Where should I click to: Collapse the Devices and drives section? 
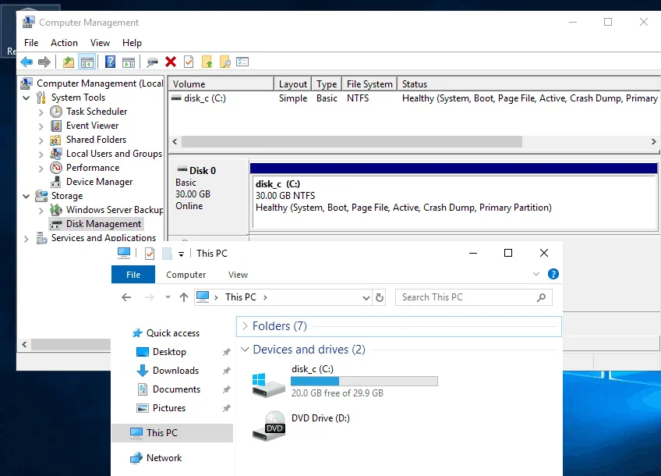(246, 350)
